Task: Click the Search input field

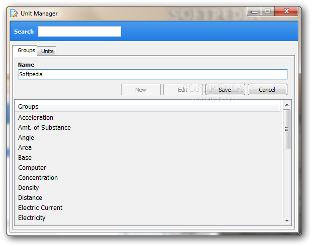Action: coord(79,32)
